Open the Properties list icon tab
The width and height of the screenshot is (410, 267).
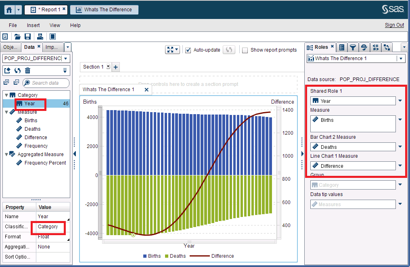pos(342,48)
